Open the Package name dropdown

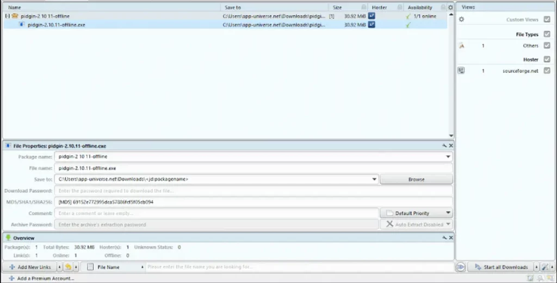448,156
